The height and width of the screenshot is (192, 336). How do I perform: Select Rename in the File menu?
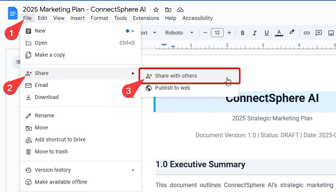(x=81, y=115)
